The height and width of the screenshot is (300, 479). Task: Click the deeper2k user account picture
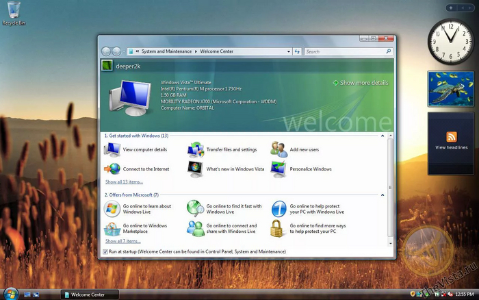(107, 66)
